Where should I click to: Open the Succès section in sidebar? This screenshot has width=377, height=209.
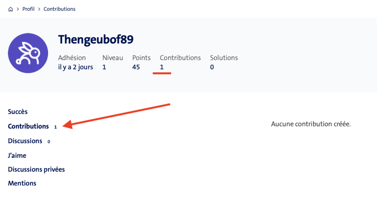pyautogui.click(x=18, y=112)
